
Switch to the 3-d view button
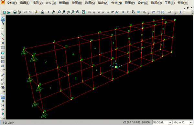click(90, 12)
